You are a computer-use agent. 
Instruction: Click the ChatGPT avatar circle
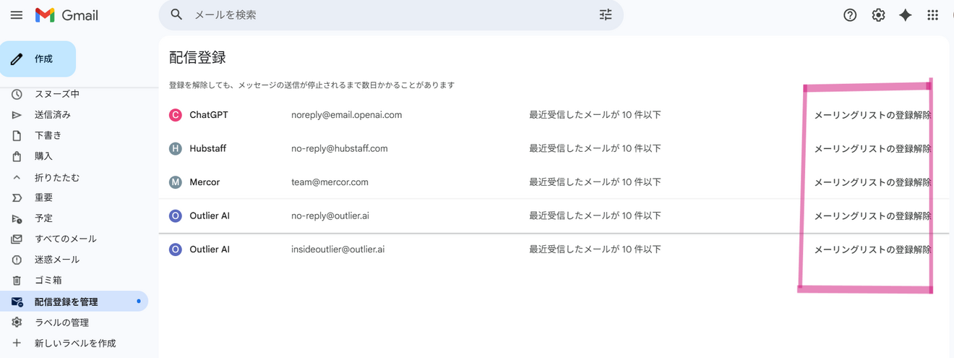[x=175, y=115]
